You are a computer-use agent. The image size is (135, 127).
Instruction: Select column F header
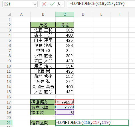point(120,14)
